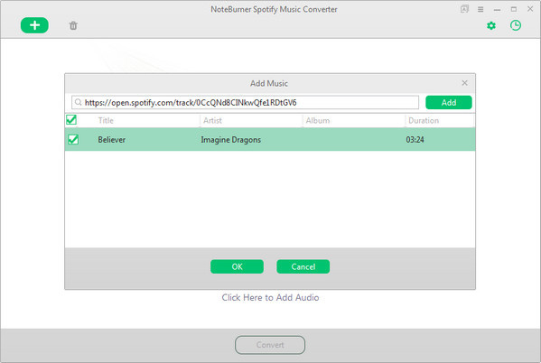Click the 03:24 duration value
The width and height of the screenshot is (541, 363).
pos(415,140)
